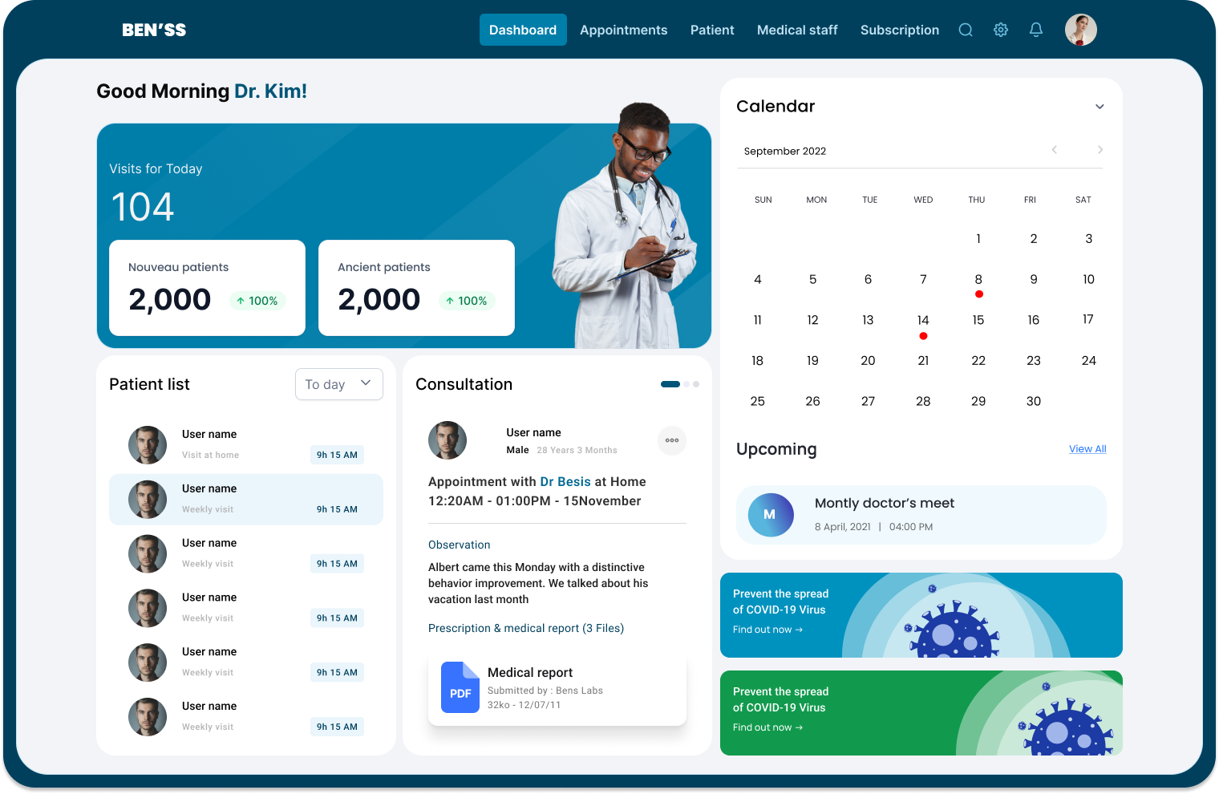Image resolution: width=1219 pixels, height=794 pixels.
Task: Click Find out now on green banner
Action: point(767,727)
